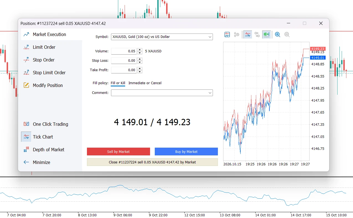Screen dimensions: 353x218
Task: Click the red Sell by Market button
Action: [x=118, y=152]
